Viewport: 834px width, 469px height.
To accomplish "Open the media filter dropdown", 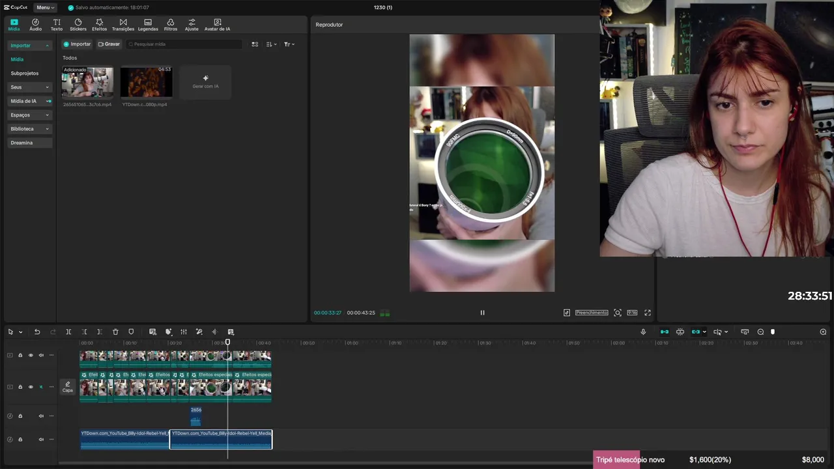I will (x=289, y=44).
